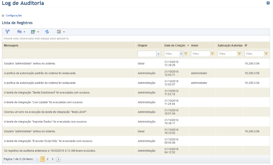Go to page 3 of the records
Viewport: 273px width, 165px height.
(52, 159)
